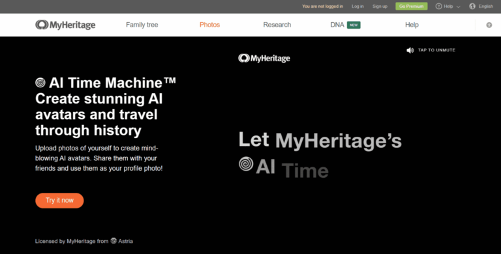Expand the Help dropdown chevron in top bar
Viewport: 501px width, 254px height.
pos(458,7)
